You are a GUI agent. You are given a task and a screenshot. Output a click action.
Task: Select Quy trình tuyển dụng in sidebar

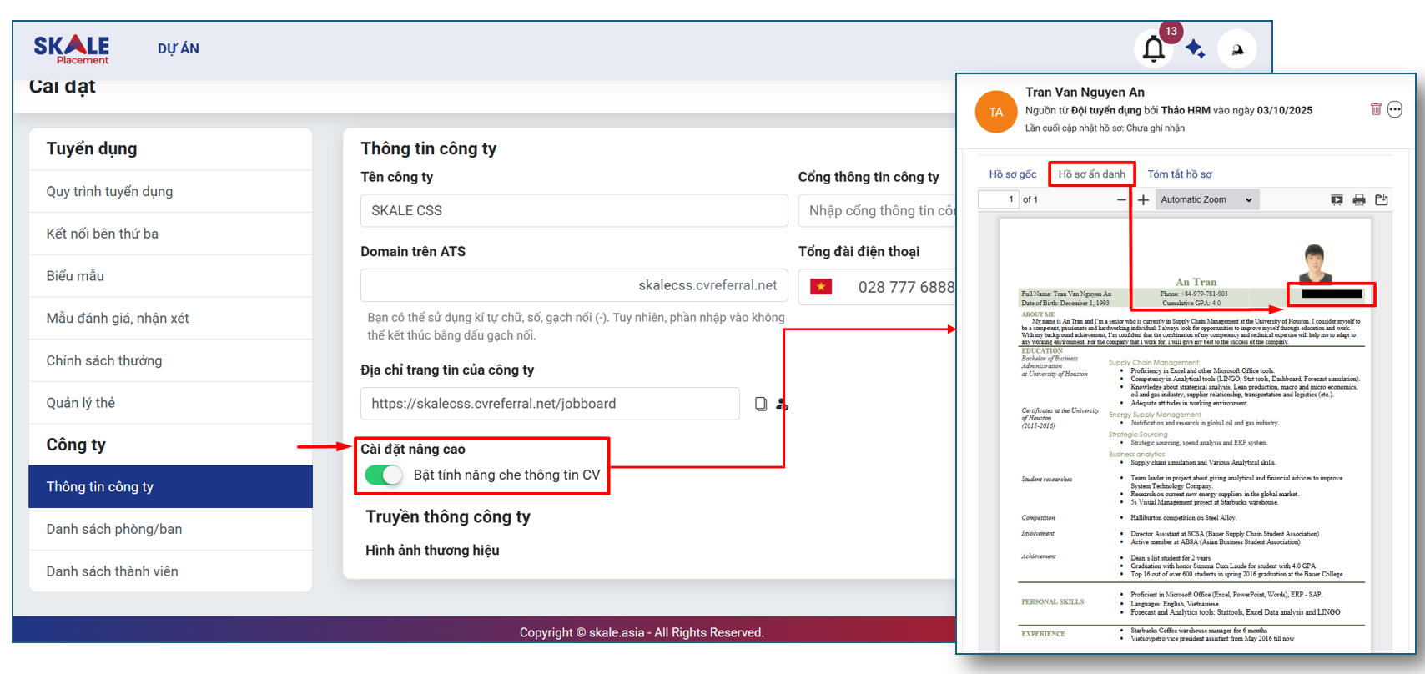109,191
